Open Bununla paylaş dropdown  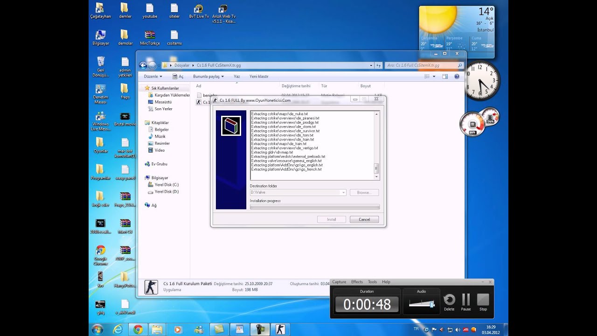(208, 77)
